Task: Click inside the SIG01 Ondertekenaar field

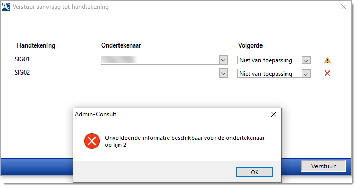Action: tap(160, 60)
